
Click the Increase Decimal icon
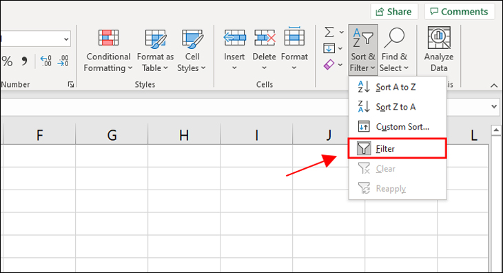pos(45,61)
